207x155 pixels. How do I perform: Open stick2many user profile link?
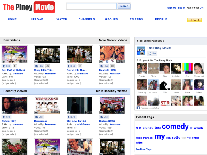click(x=83, y=124)
